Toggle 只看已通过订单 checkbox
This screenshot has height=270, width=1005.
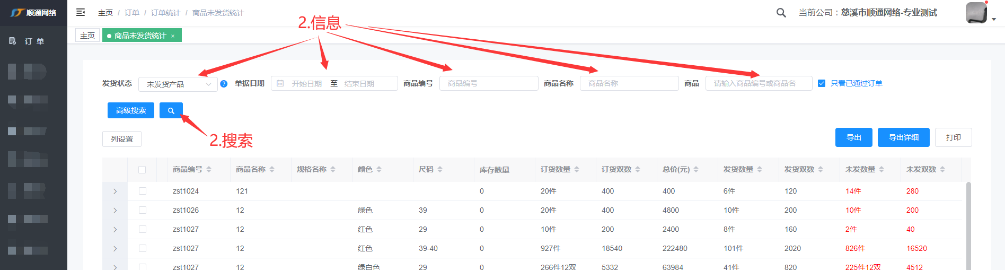(822, 83)
